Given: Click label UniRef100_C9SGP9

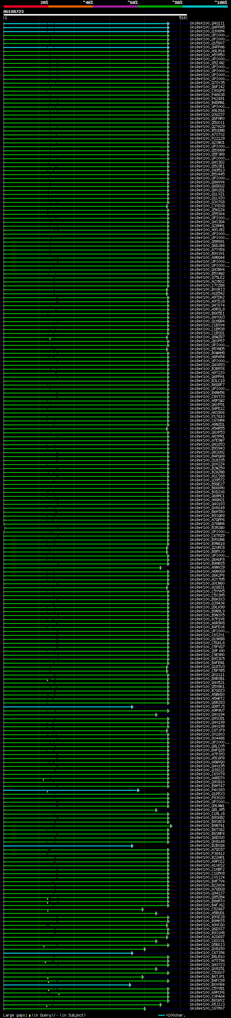Looking at the screenshot, I should click(207, 91).
